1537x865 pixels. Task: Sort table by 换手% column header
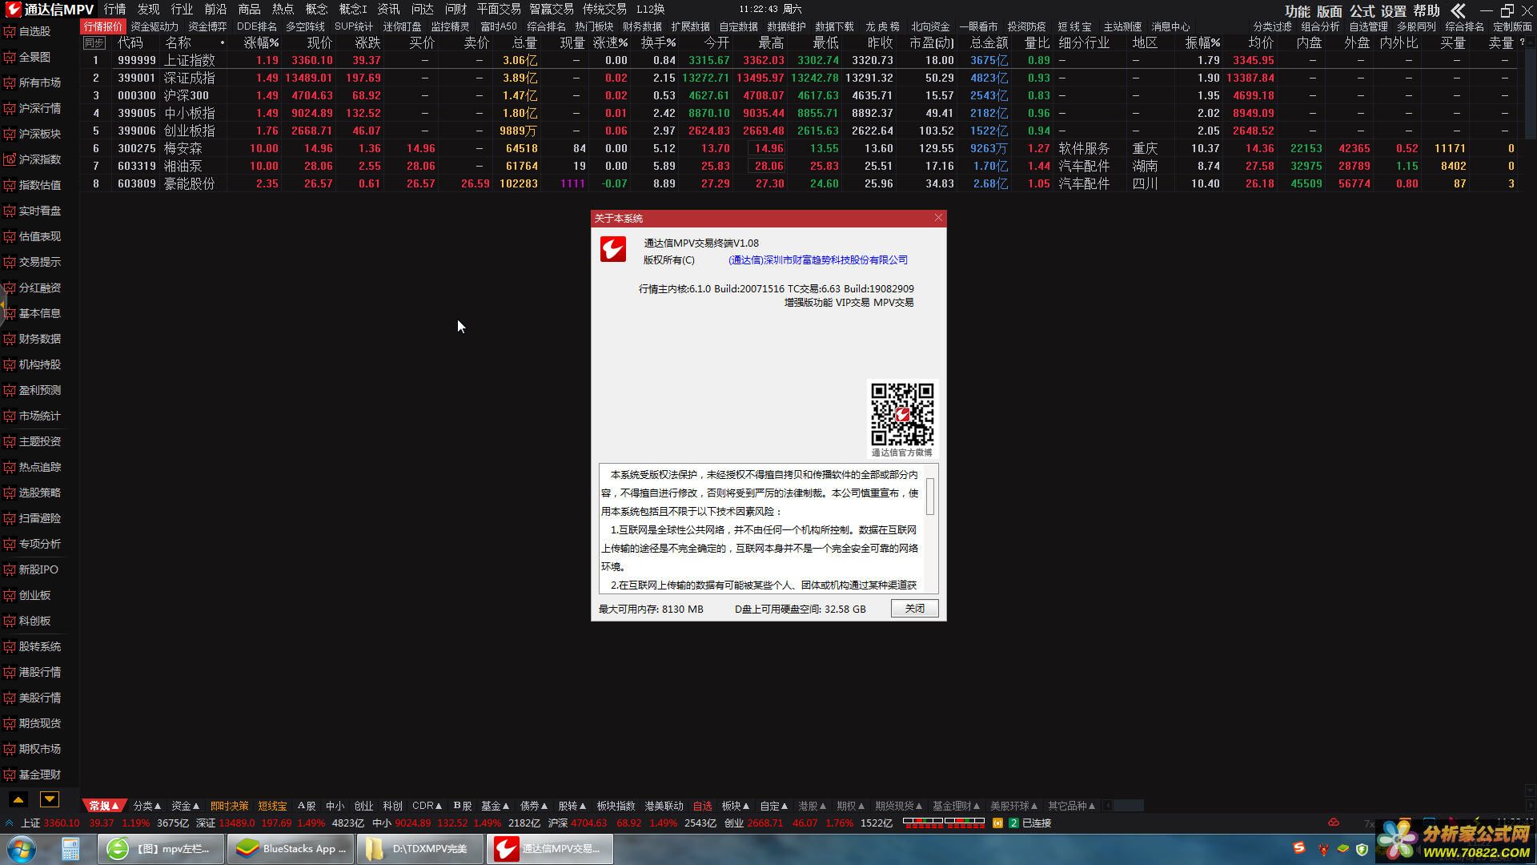(658, 43)
